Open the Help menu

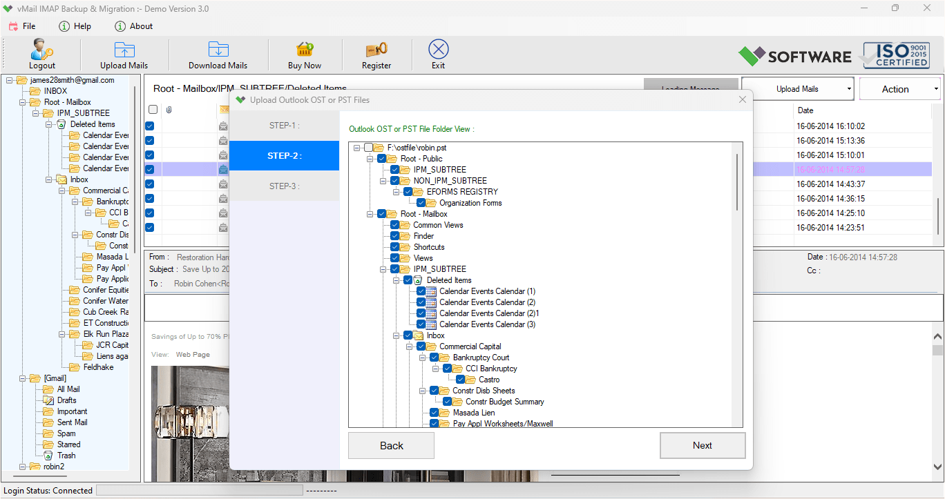[75, 26]
